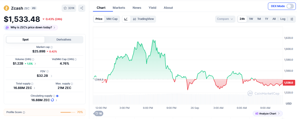Select Mkt Cap chart mode

pyautogui.click(x=112, y=19)
